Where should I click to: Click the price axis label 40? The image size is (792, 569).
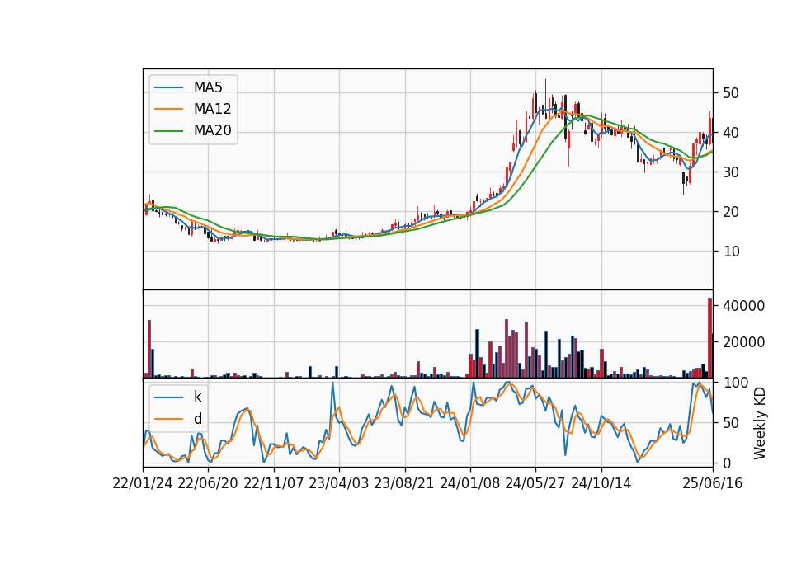pos(731,133)
